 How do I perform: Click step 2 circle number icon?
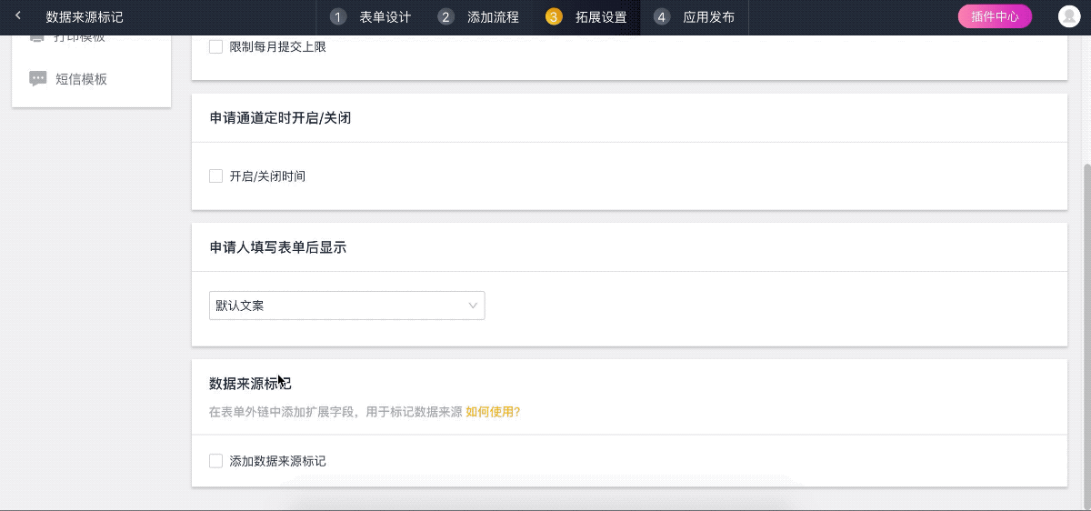(x=445, y=17)
